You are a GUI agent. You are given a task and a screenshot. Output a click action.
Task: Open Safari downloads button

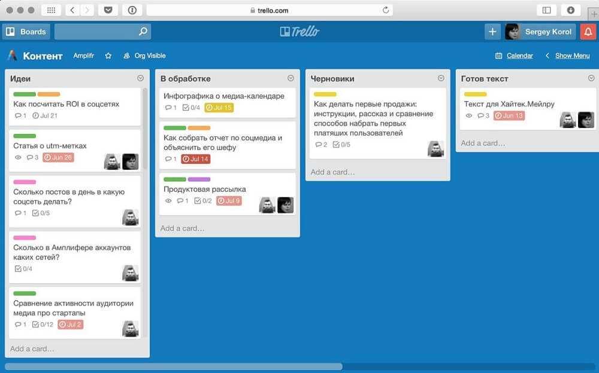click(571, 10)
